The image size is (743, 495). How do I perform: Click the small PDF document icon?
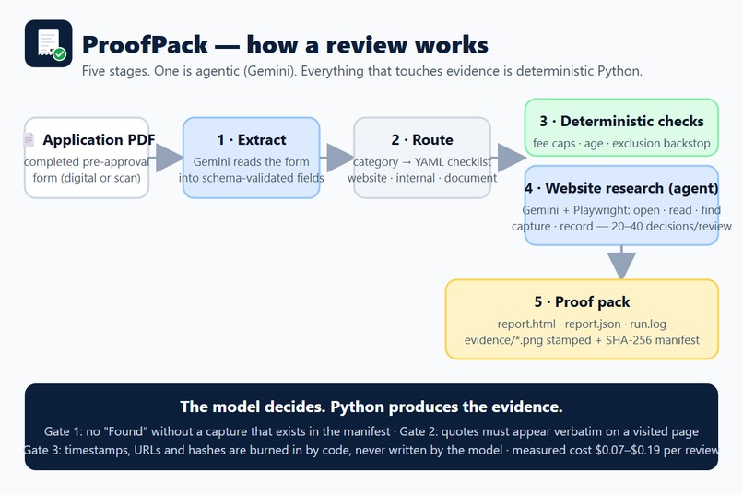click(29, 140)
